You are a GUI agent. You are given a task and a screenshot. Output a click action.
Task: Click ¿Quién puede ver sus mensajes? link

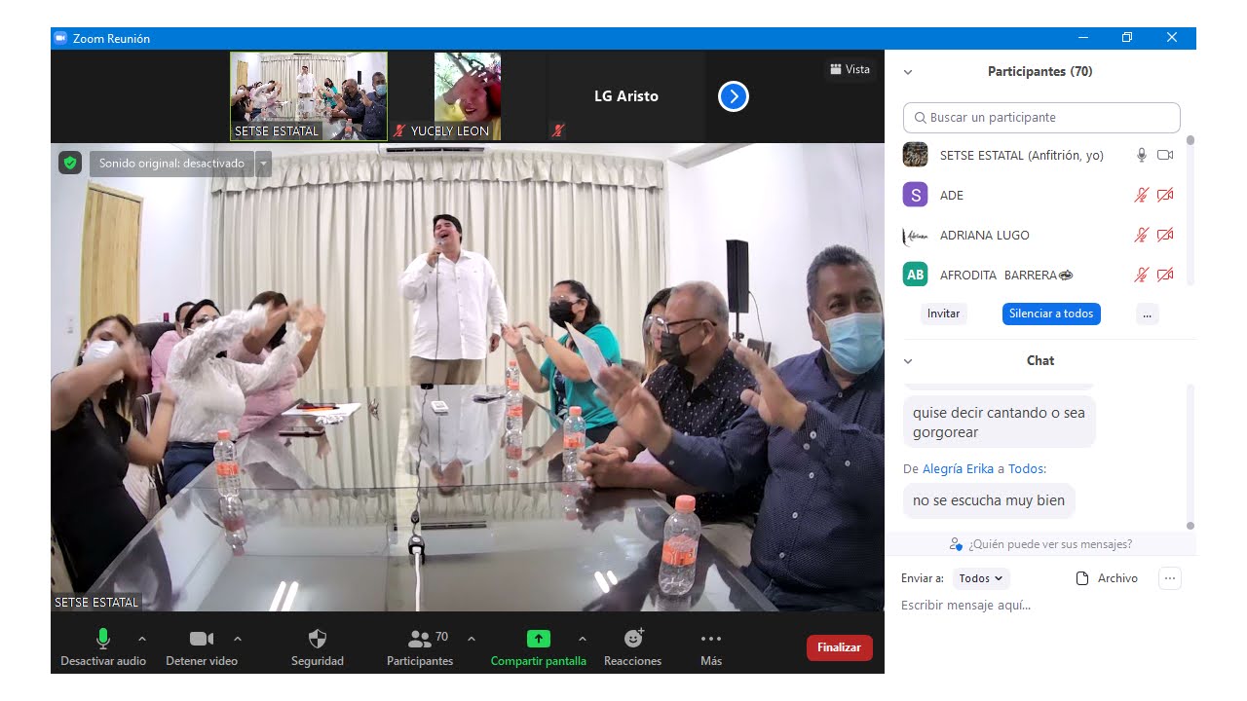coord(1040,544)
